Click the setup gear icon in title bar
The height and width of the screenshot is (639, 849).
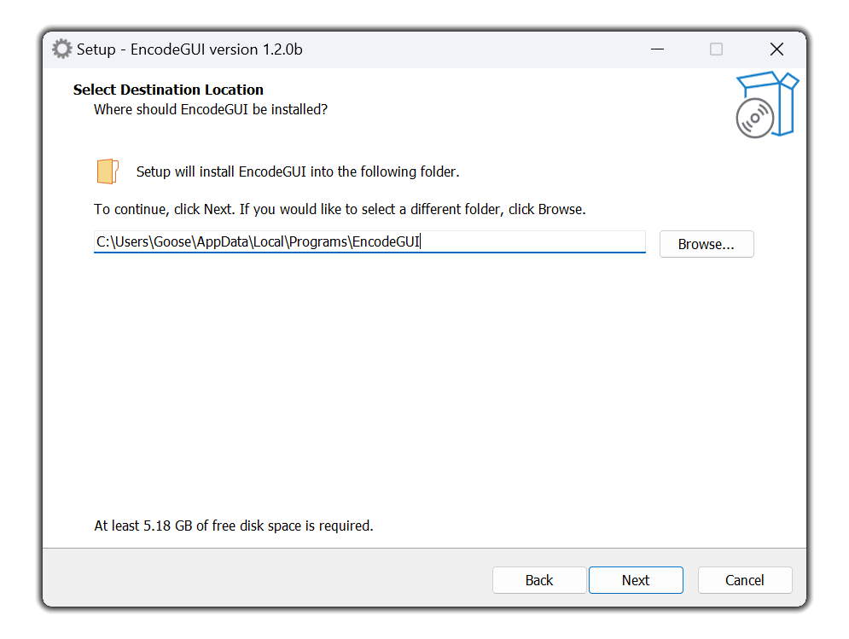coord(62,49)
